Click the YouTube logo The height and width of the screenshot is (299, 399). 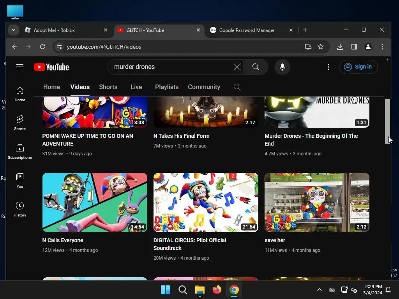(51, 67)
